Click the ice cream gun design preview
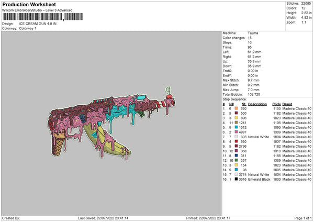The width and height of the screenshot is (314, 222). pyautogui.click(x=111, y=123)
